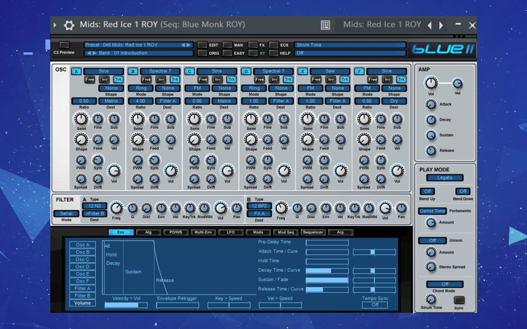The width and height of the screenshot is (527, 329).
Task: Select oscillator F button
Action: pos(359,71)
